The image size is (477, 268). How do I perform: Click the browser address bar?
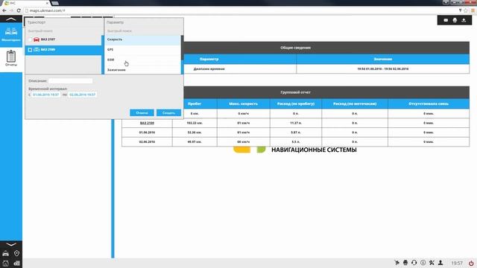240,10
